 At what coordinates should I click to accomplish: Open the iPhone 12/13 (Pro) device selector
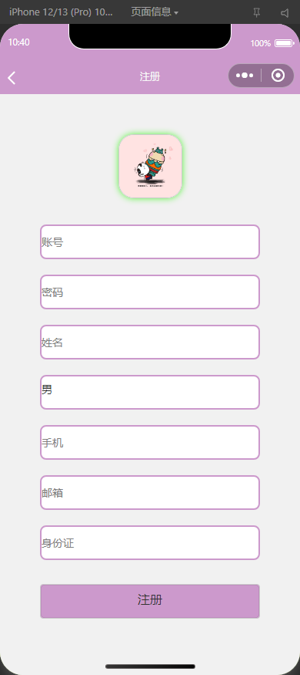[x=61, y=12]
